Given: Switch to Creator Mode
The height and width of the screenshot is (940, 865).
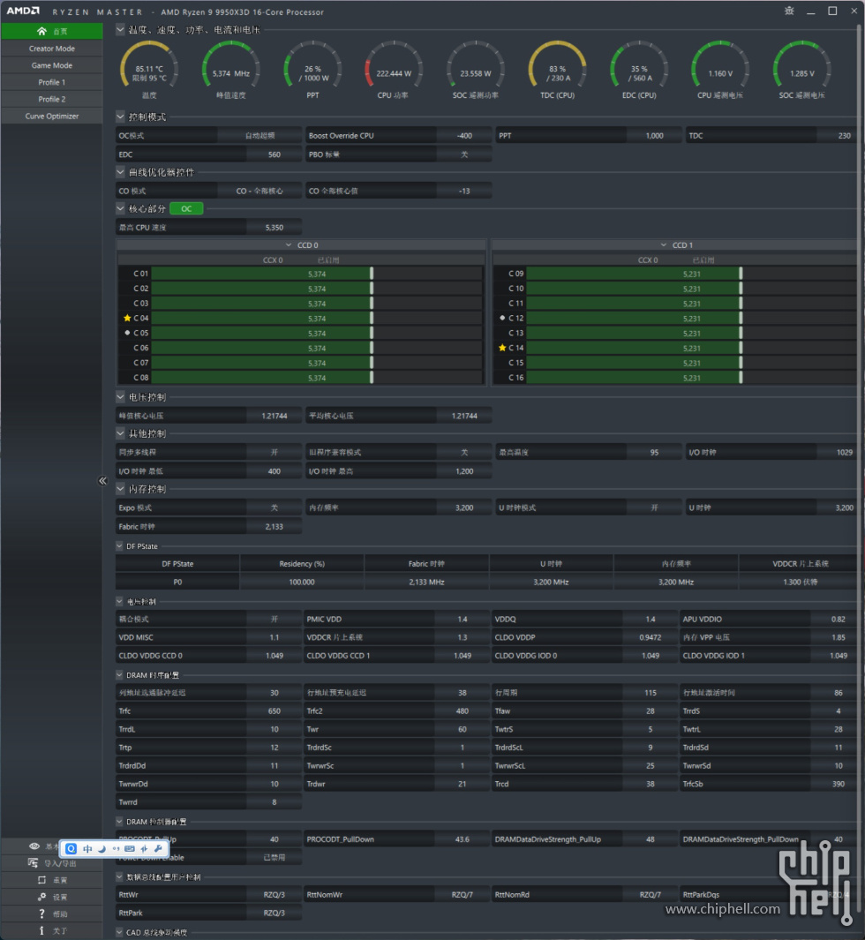Looking at the screenshot, I should (x=52, y=49).
